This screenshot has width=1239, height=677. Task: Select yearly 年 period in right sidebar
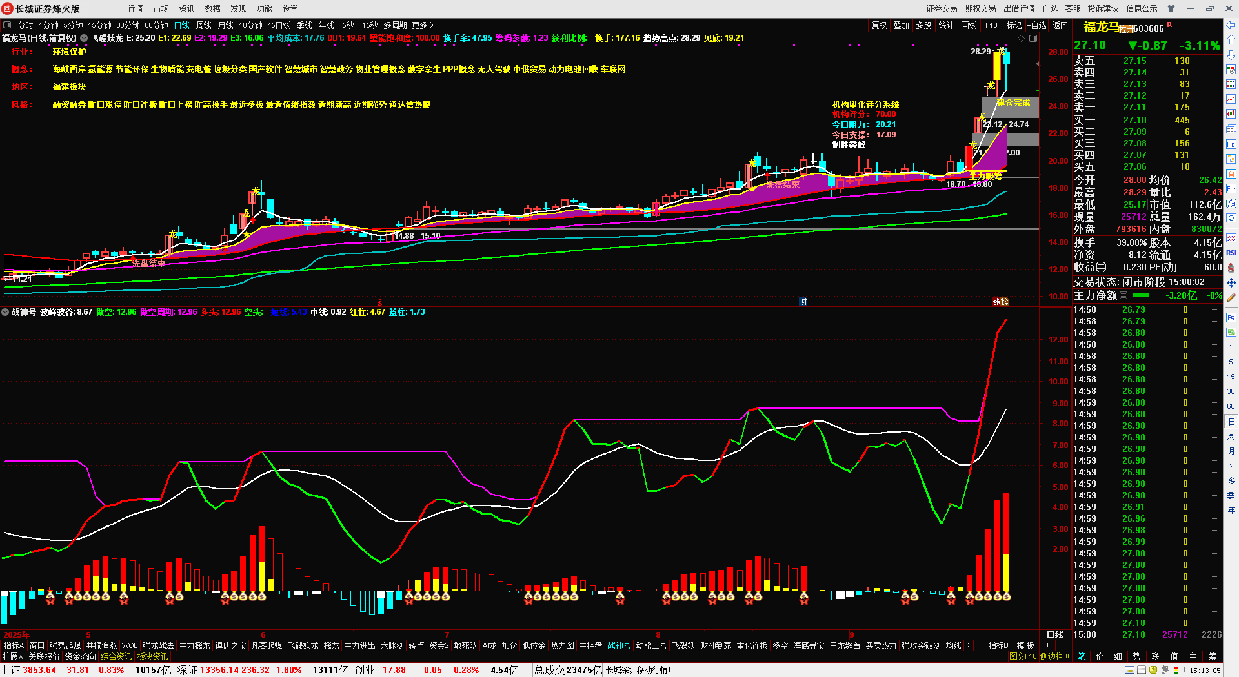tap(1231, 511)
